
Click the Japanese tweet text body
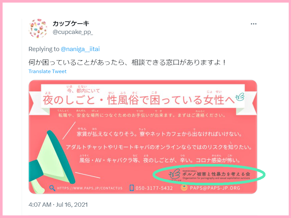click(127, 62)
